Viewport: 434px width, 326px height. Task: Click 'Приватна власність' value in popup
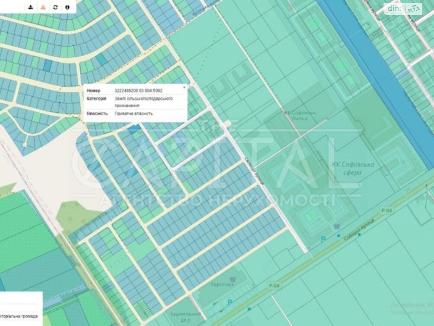(134, 114)
